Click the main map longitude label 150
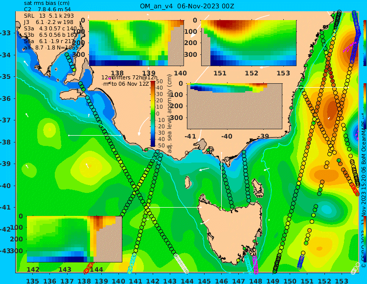Image resolution: width=367 pixels, height=284 pixels. coord(290,281)
